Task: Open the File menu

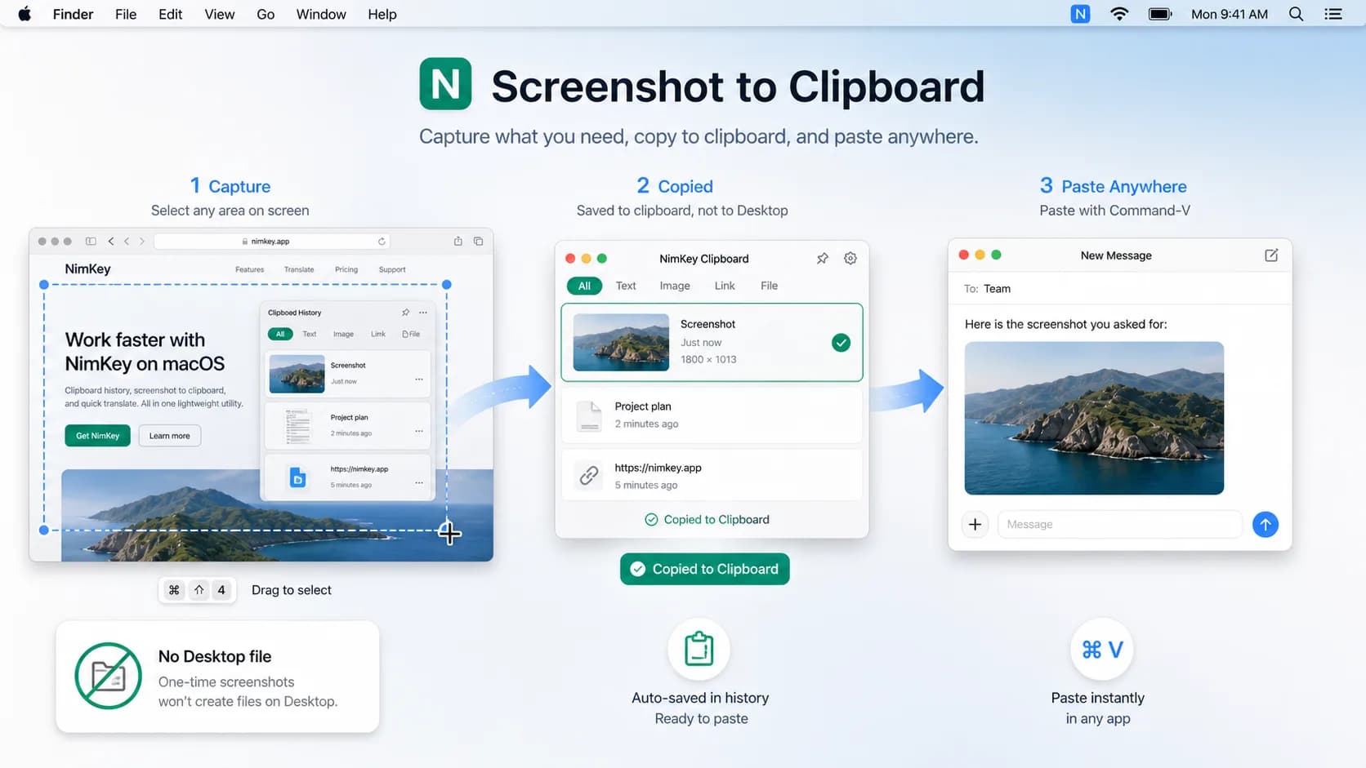Action: pos(126,14)
